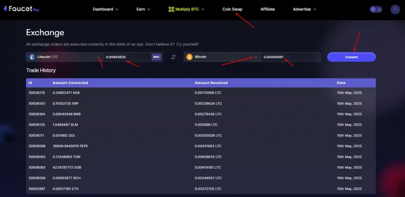The height and width of the screenshot is (197, 405).
Task: Open the user profile avatar
Action: 395,9
